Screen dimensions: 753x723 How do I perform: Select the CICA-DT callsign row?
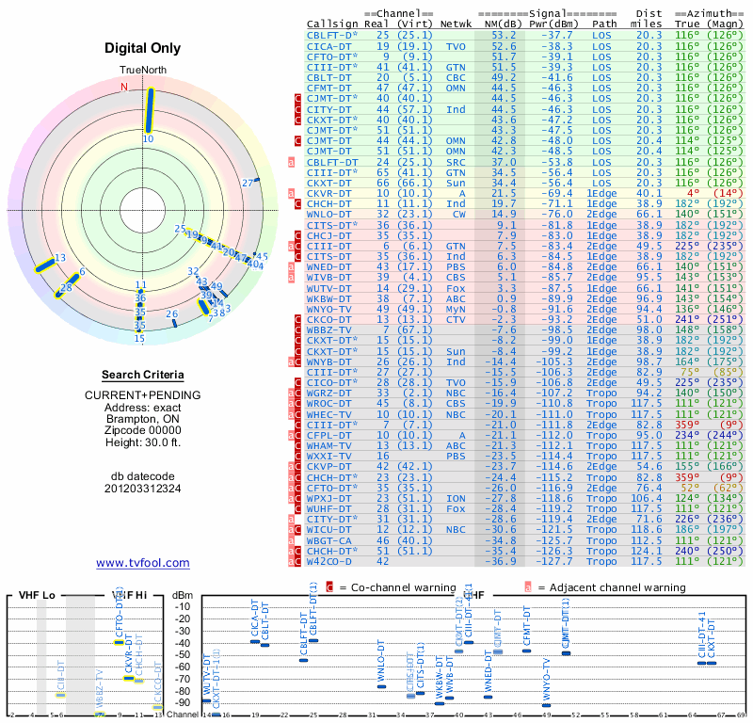pyautogui.click(x=525, y=46)
